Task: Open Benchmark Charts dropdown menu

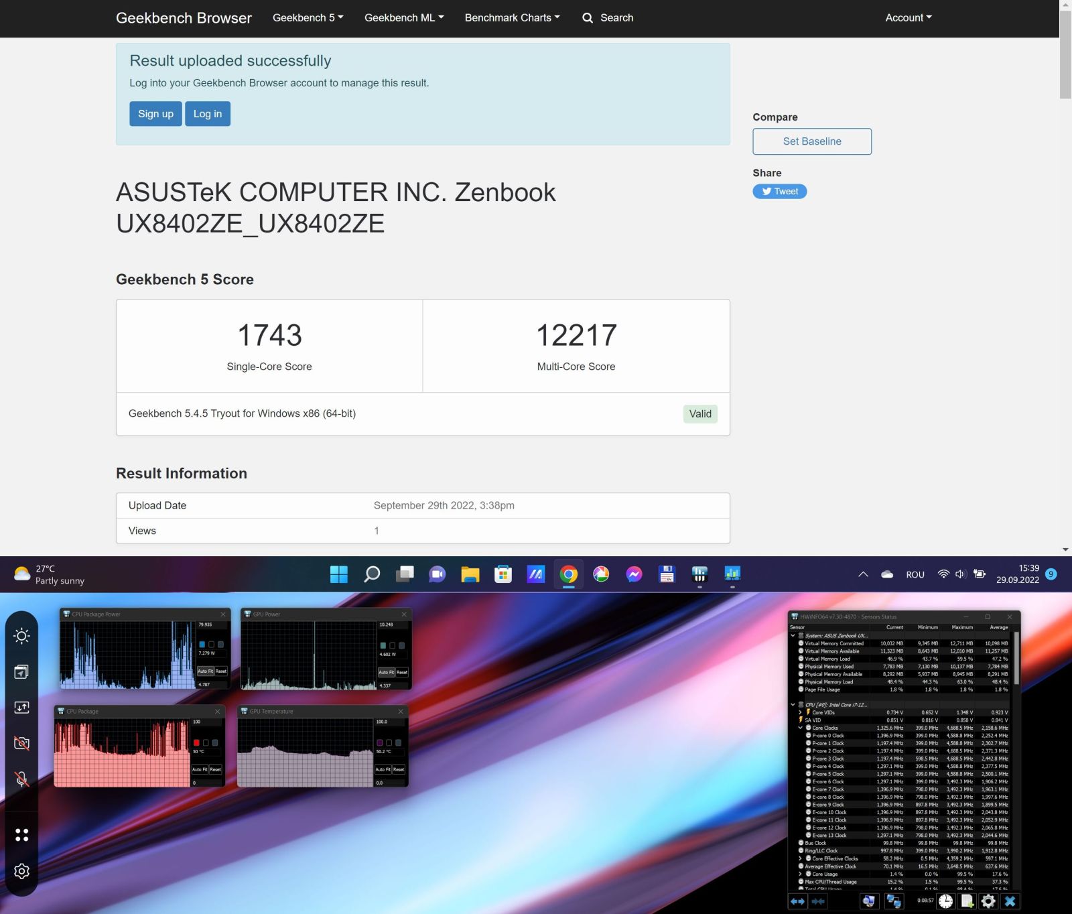Action: click(x=513, y=18)
